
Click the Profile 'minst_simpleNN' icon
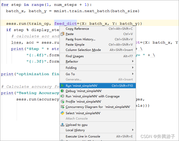click(62, 101)
